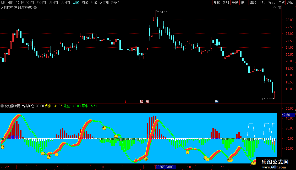This screenshot has height=170, width=296.
Task: Switch to 1分钟 period
Action: click(20, 2)
